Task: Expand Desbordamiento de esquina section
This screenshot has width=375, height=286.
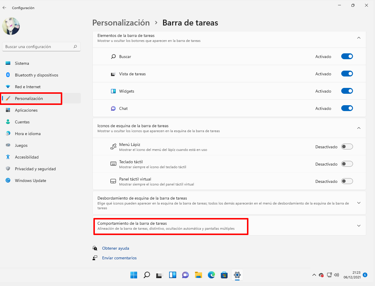Action: click(359, 202)
